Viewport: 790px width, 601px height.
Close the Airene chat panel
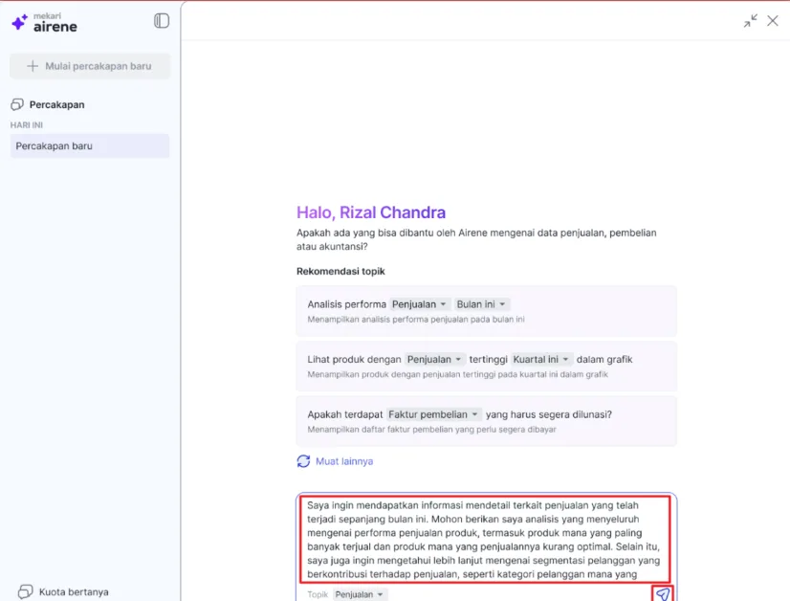coord(773,21)
